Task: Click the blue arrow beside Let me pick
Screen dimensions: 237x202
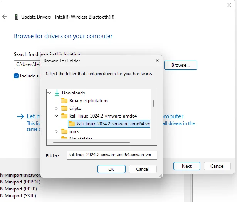Action: pyautogui.click(x=20, y=116)
